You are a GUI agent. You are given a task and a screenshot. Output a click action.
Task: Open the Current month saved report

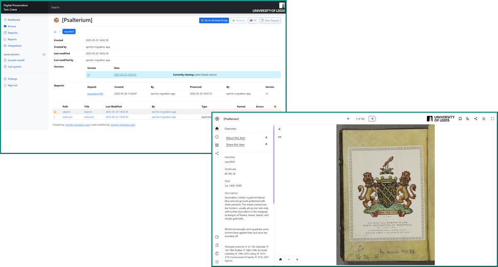[x=16, y=60]
